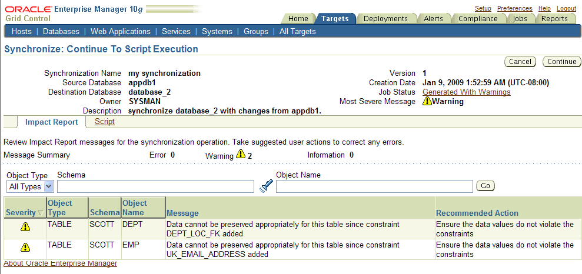Switch to the Targets tab
The height and width of the screenshot is (274, 582).
335,19
